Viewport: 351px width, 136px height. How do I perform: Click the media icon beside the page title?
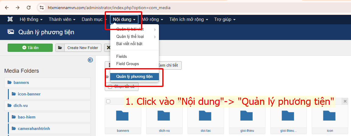click(x=11, y=32)
